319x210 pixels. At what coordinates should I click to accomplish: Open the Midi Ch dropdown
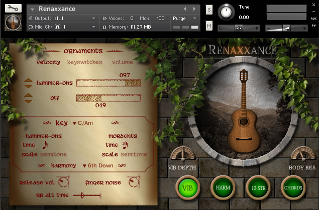94,27
